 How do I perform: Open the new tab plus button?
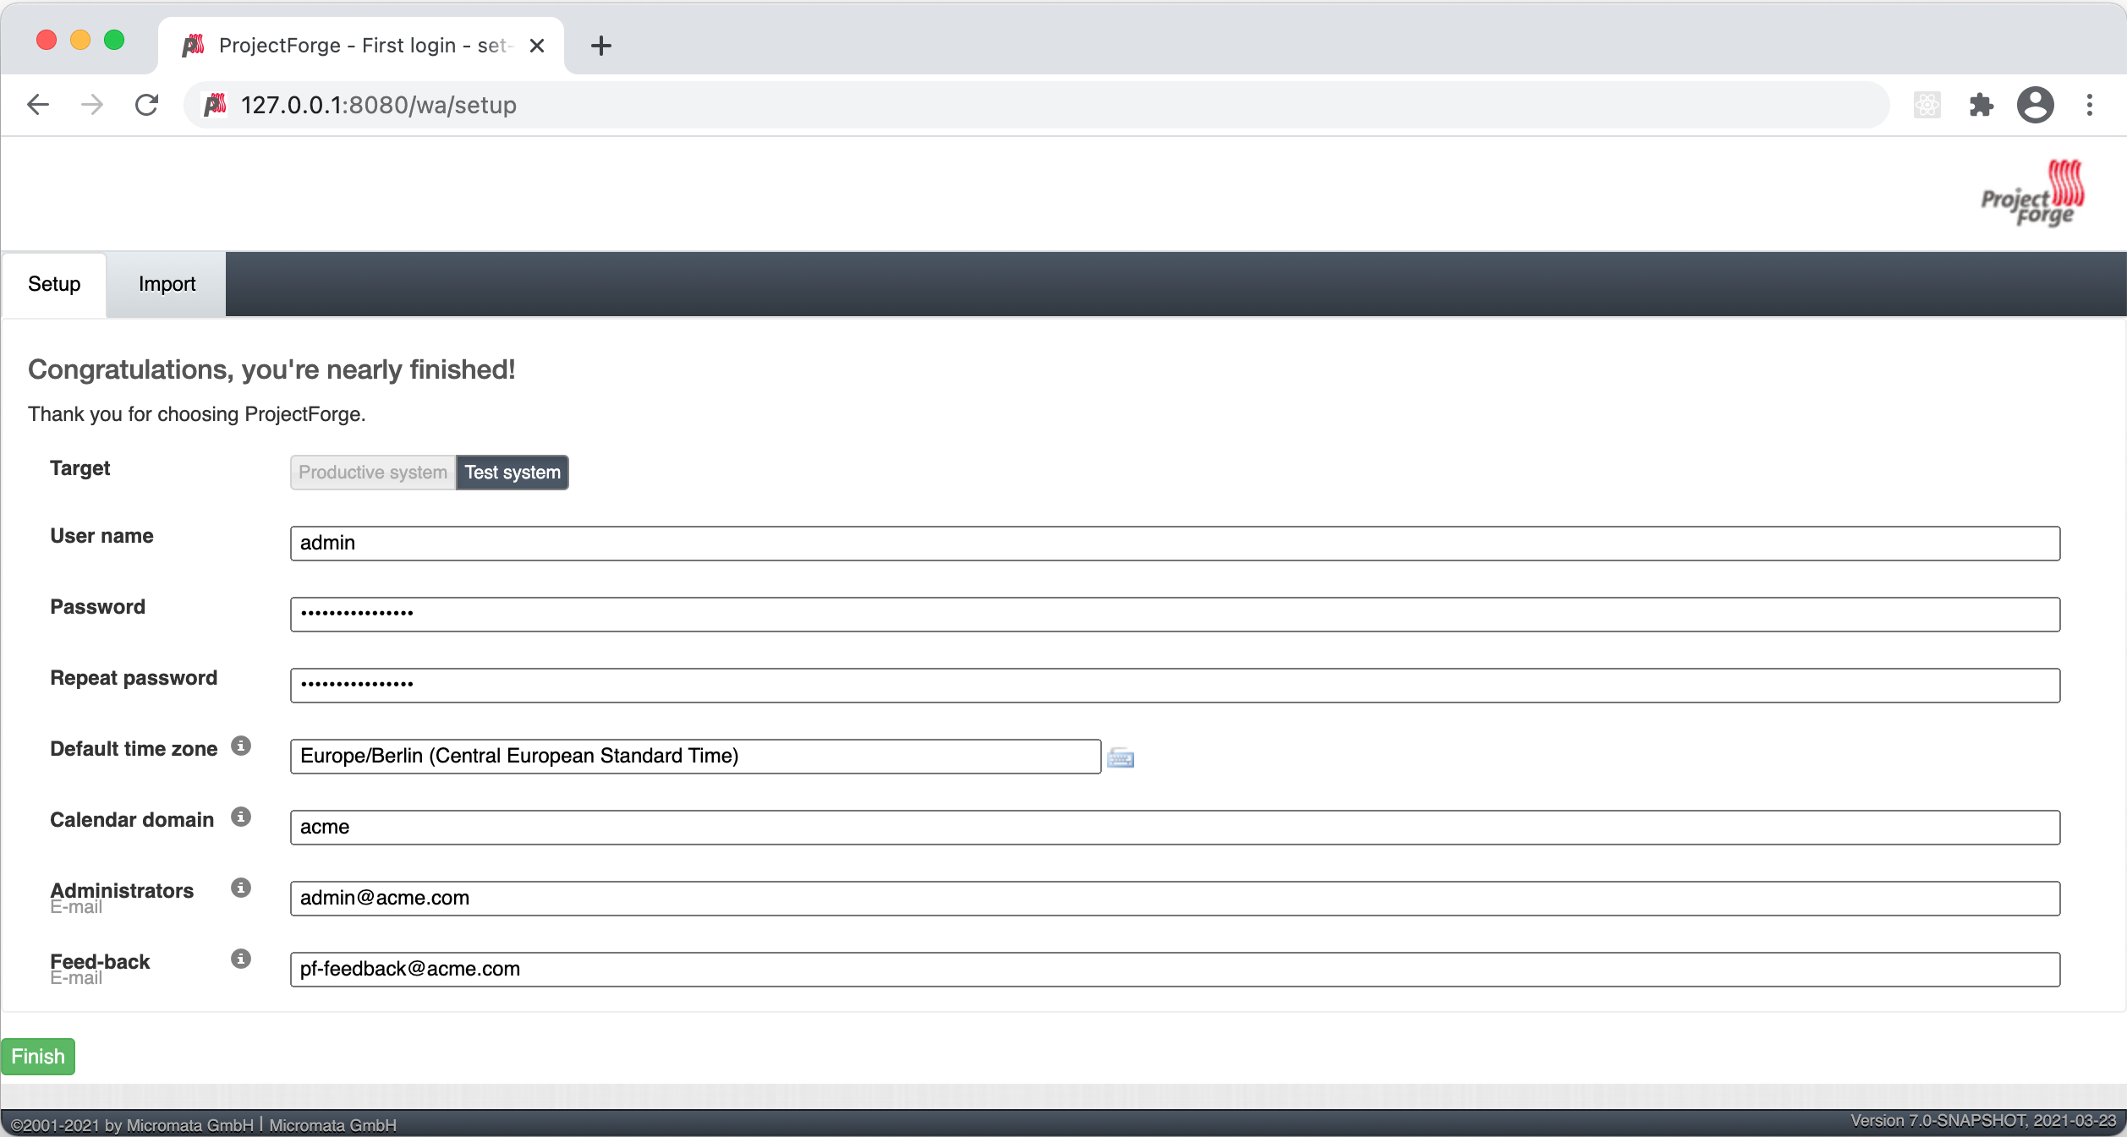tap(600, 46)
